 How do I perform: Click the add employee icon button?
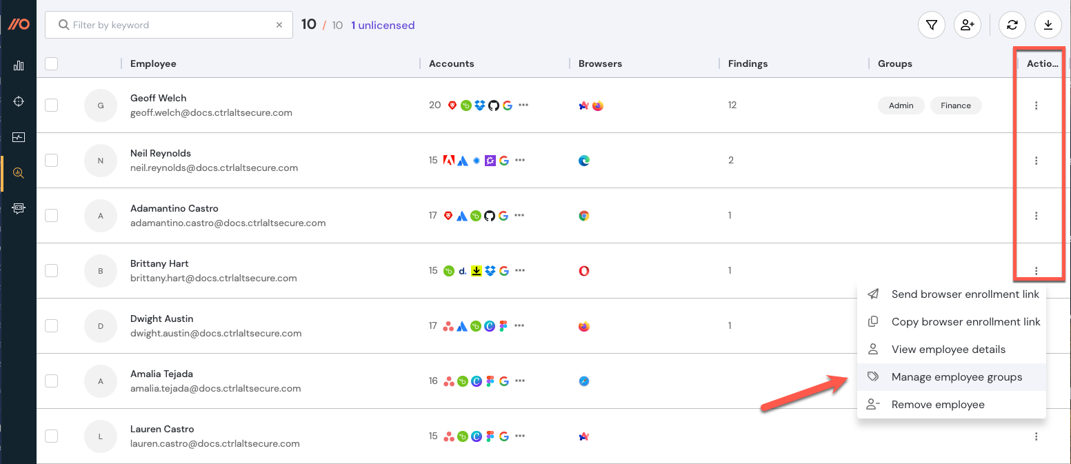[968, 25]
